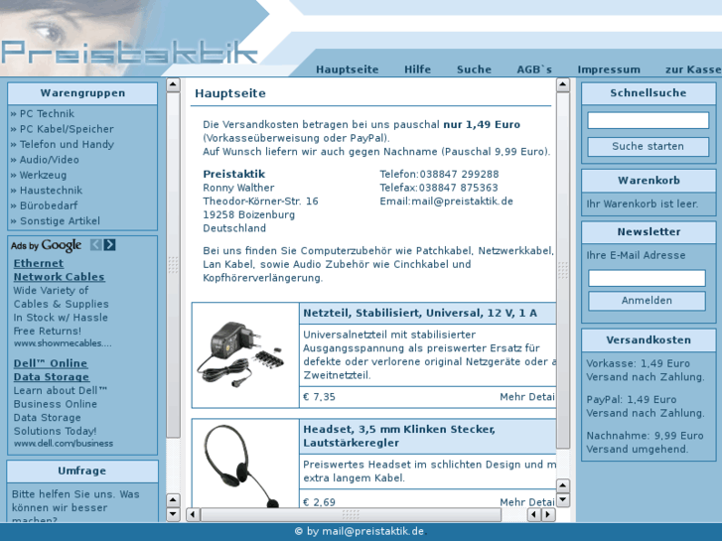Click www.showmecables ad URL
The width and height of the screenshot is (722, 541).
click(63, 343)
